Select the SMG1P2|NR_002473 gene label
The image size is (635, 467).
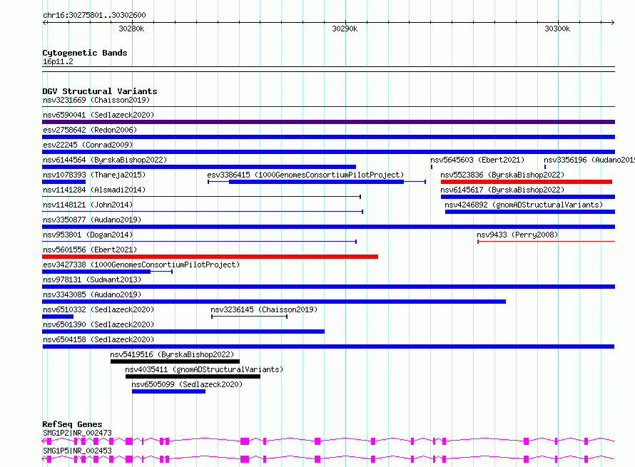pyautogui.click(x=77, y=433)
